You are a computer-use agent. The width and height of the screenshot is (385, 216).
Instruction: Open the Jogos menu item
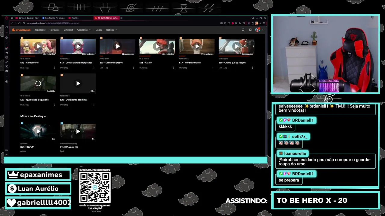pos(99,30)
